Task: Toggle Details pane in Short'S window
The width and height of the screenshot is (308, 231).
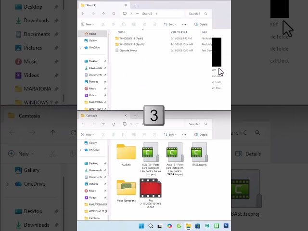Action: pyautogui.click(x=201, y=25)
